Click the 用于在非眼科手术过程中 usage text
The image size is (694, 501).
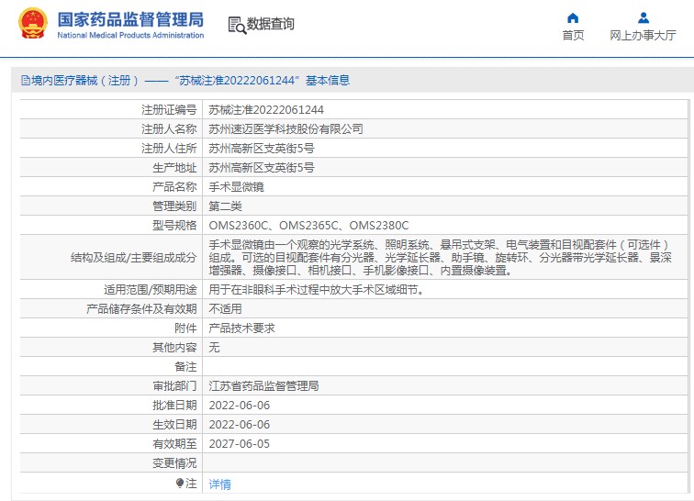coord(317,290)
